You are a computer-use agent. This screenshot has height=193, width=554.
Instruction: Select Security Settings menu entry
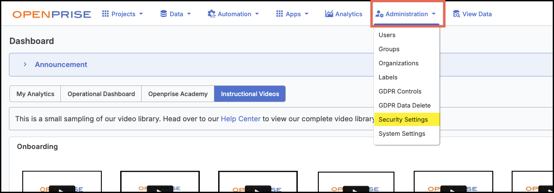point(406,120)
